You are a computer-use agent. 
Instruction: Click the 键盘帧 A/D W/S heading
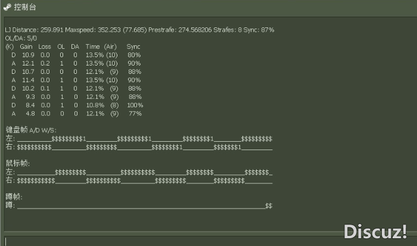31,130
